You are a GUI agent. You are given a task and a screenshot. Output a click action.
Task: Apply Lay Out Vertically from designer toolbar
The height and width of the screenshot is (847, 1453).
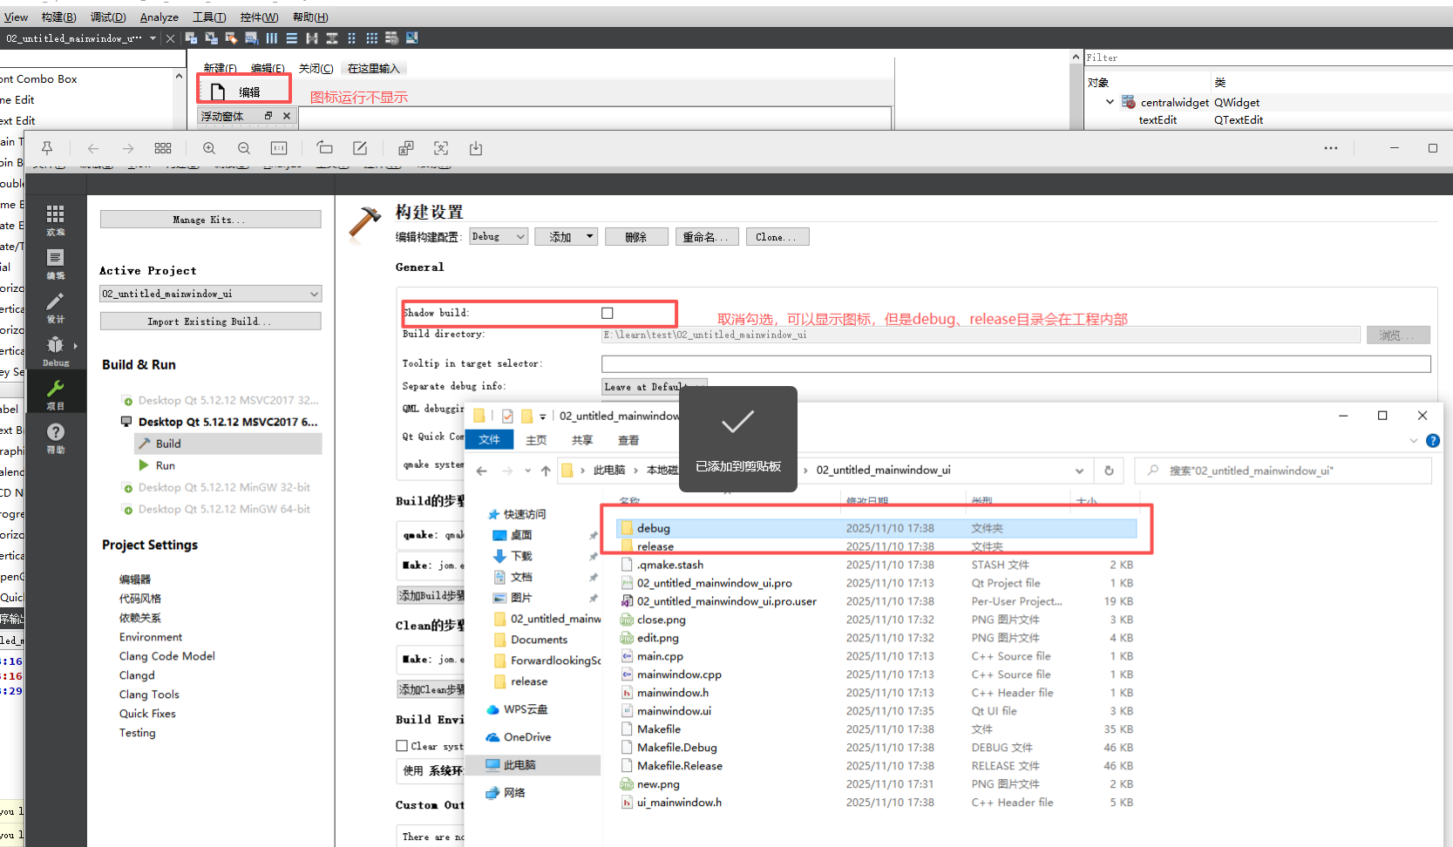(x=292, y=38)
